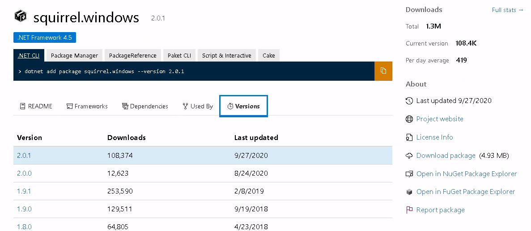Viewport: 531px width, 231px height.
Task: Open the License Info link
Action: [434, 137]
